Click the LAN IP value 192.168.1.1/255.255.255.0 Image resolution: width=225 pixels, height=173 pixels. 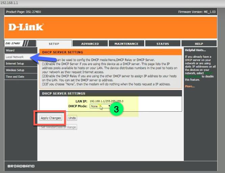click(x=106, y=101)
